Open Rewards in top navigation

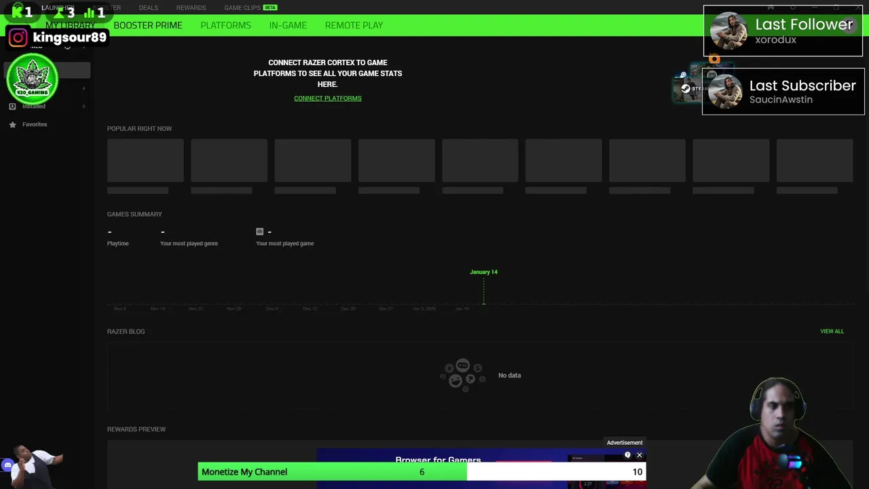(191, 7)
